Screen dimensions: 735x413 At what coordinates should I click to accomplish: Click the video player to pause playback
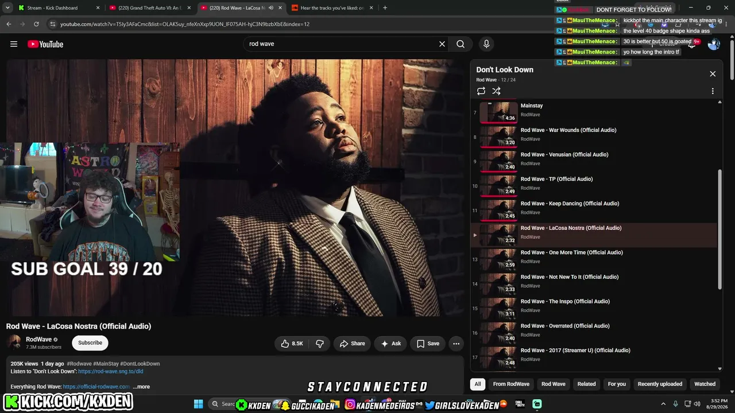pos(235,187)
